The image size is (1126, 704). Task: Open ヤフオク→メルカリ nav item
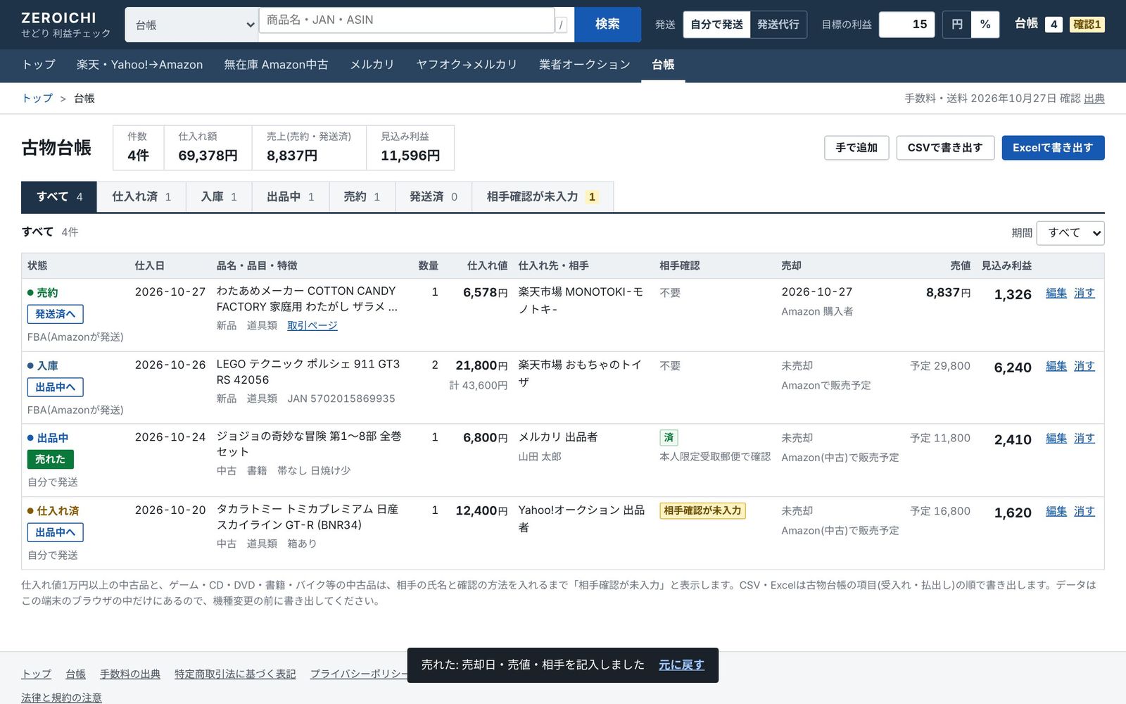[x=467, y=65]
